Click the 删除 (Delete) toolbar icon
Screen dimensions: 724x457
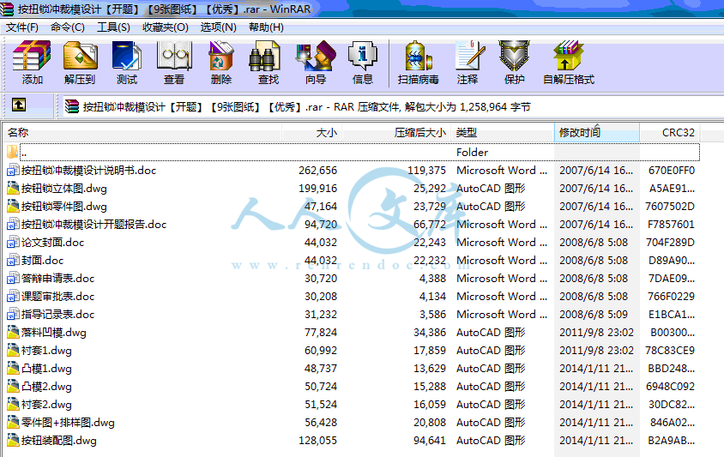point(221,56)
